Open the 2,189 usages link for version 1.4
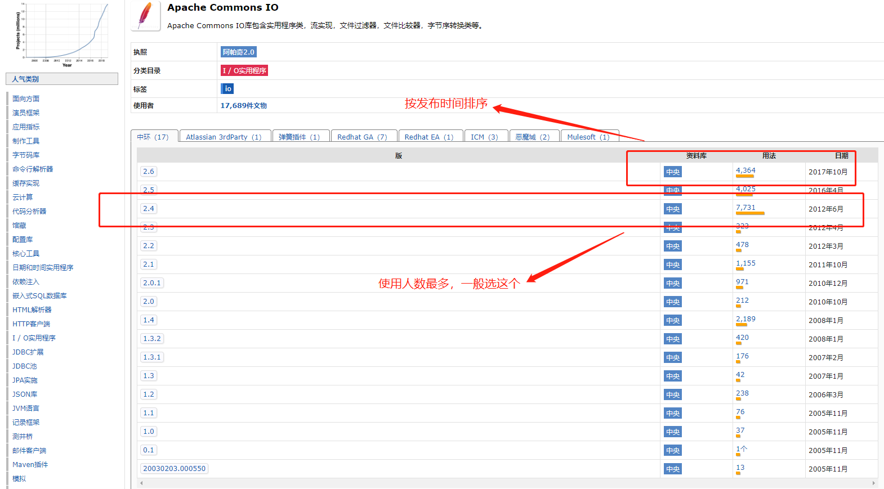The image size is (884, 489). click(745, 319)
